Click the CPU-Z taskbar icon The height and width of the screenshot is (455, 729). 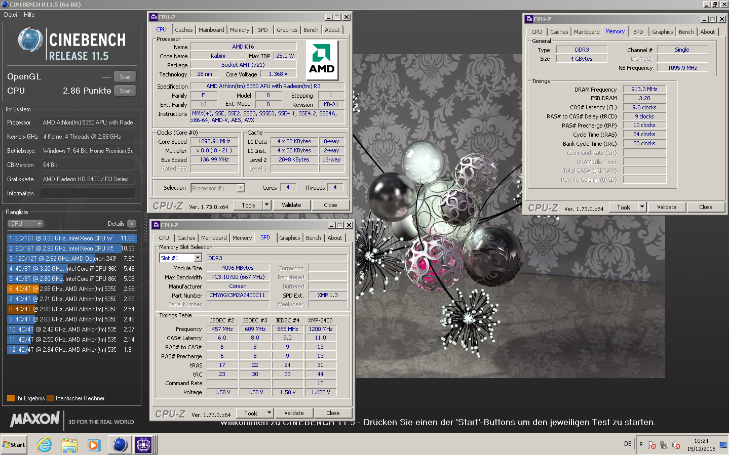click(143, 445)
